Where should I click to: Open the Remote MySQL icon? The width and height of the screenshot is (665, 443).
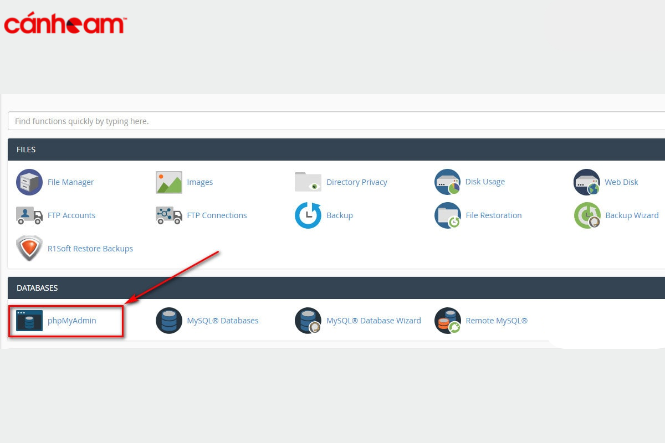tap(448, 321)
